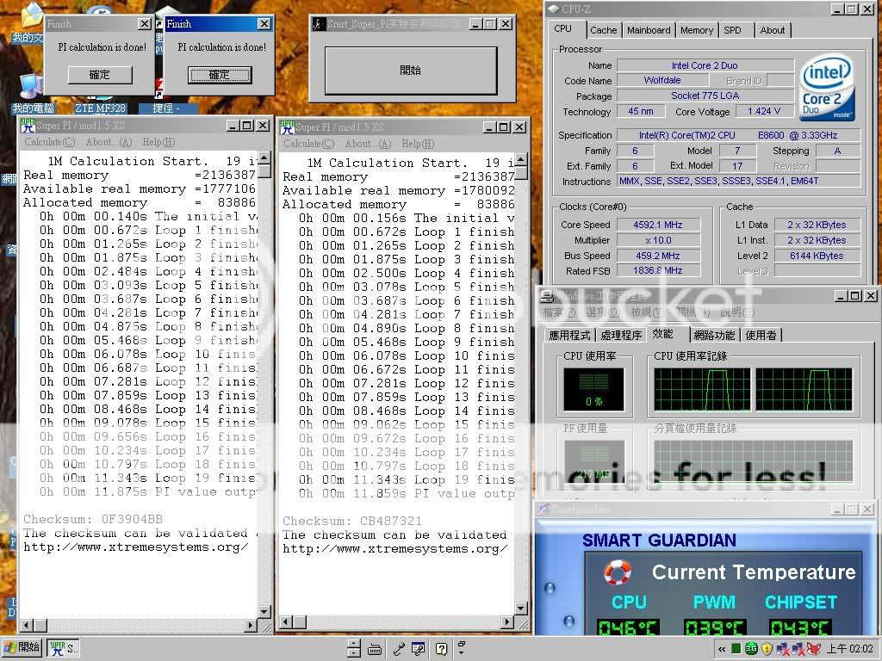Image resolution: width=882 pixels, height=661 pixels.
Task: Open the Windows Start menu (開始) on the taskbar
Action: point(23,648)
